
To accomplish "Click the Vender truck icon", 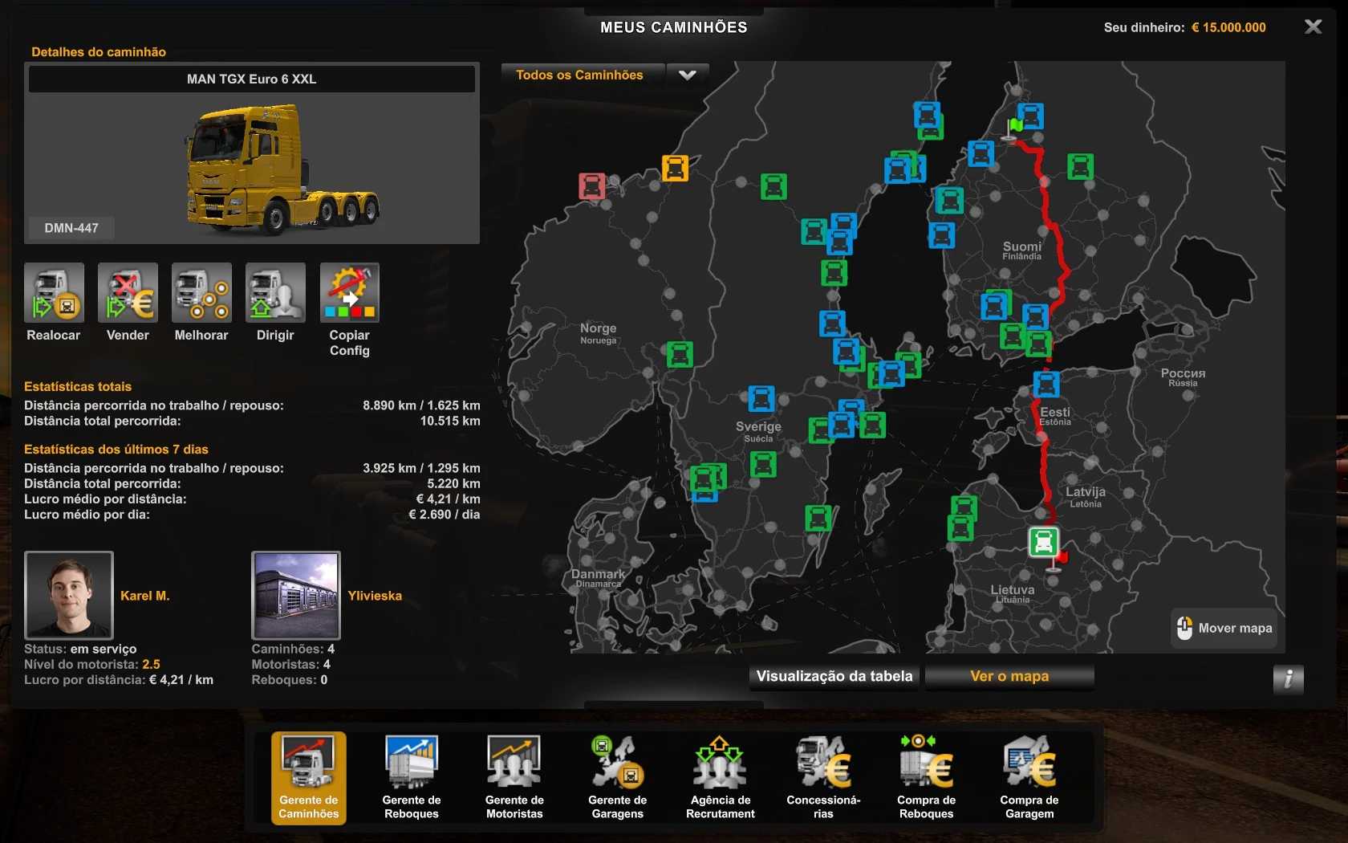I will 128,293.
